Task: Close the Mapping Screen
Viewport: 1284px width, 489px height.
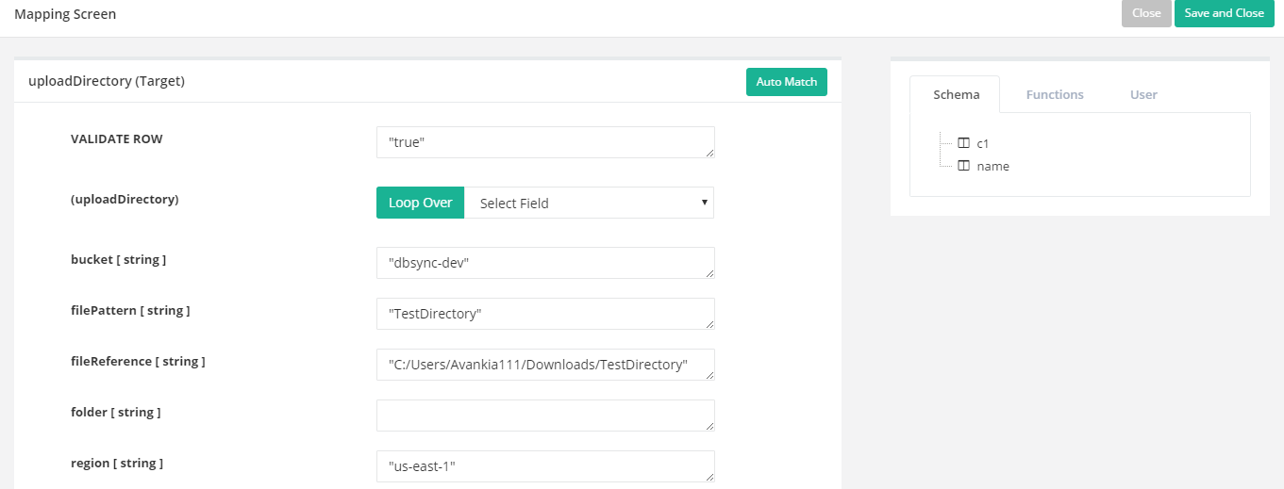Action: (1145, 13)
